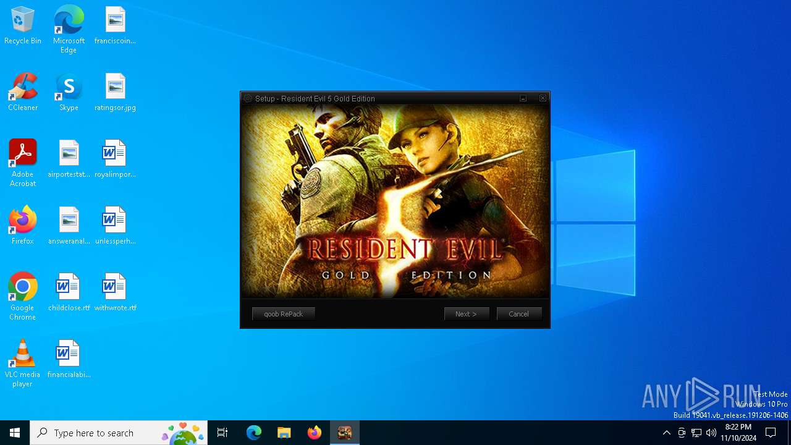Select the childclose.rtf document icon
Screen dimensions: 791x445
pyautogui.click(x=69, y=292)
